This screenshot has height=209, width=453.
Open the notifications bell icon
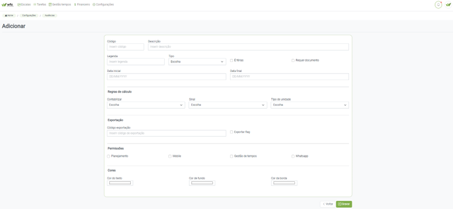(x=438, y=5)
